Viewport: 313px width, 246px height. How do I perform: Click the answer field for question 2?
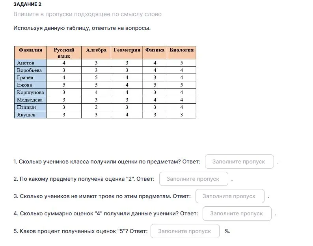pos(193,179)
